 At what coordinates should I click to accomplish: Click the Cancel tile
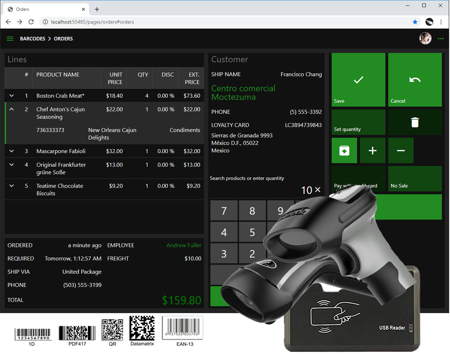[x=415, y=80]
